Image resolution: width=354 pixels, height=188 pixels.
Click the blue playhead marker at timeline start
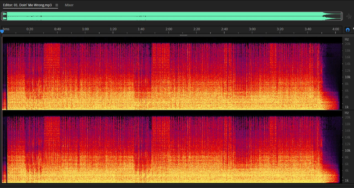(2, 32)
